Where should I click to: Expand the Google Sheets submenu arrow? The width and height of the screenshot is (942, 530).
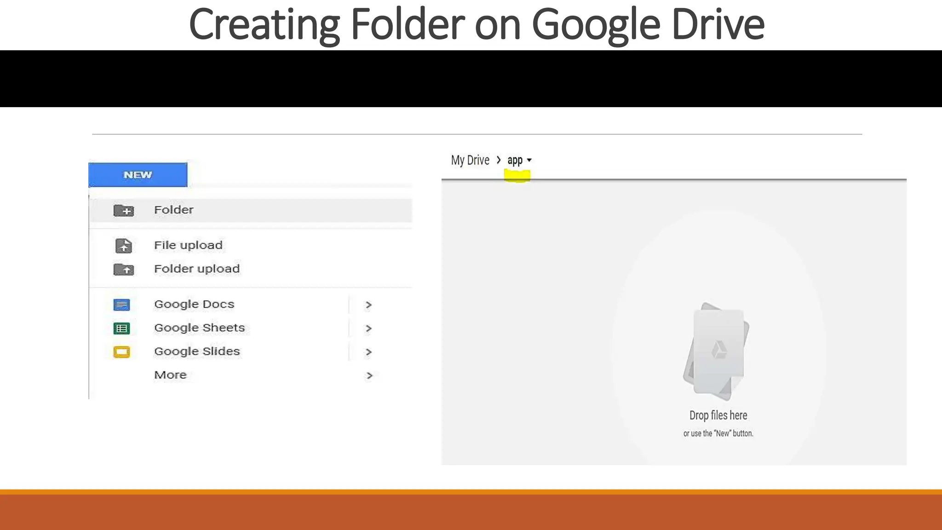[368, 328]
